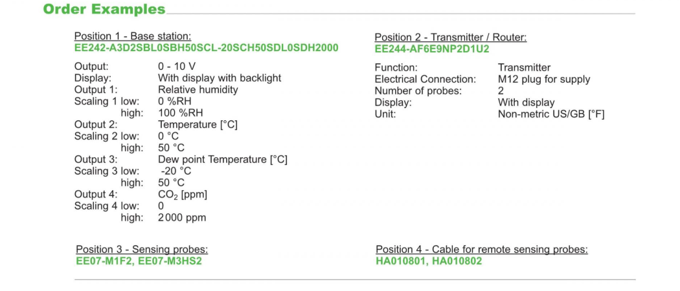Click the With display with backlight text

click(x=220, y=78)
